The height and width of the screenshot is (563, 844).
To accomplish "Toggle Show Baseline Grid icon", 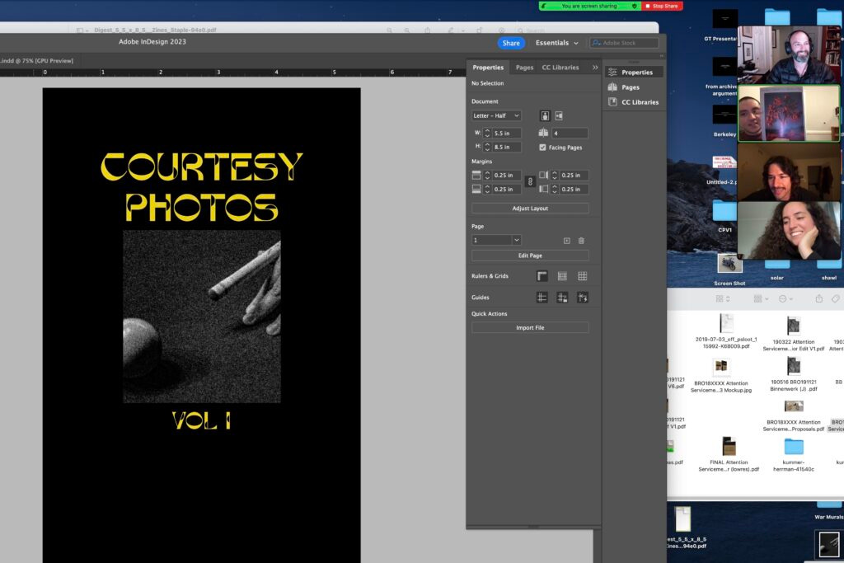I will pyautogui.click(x=562, y=276).
